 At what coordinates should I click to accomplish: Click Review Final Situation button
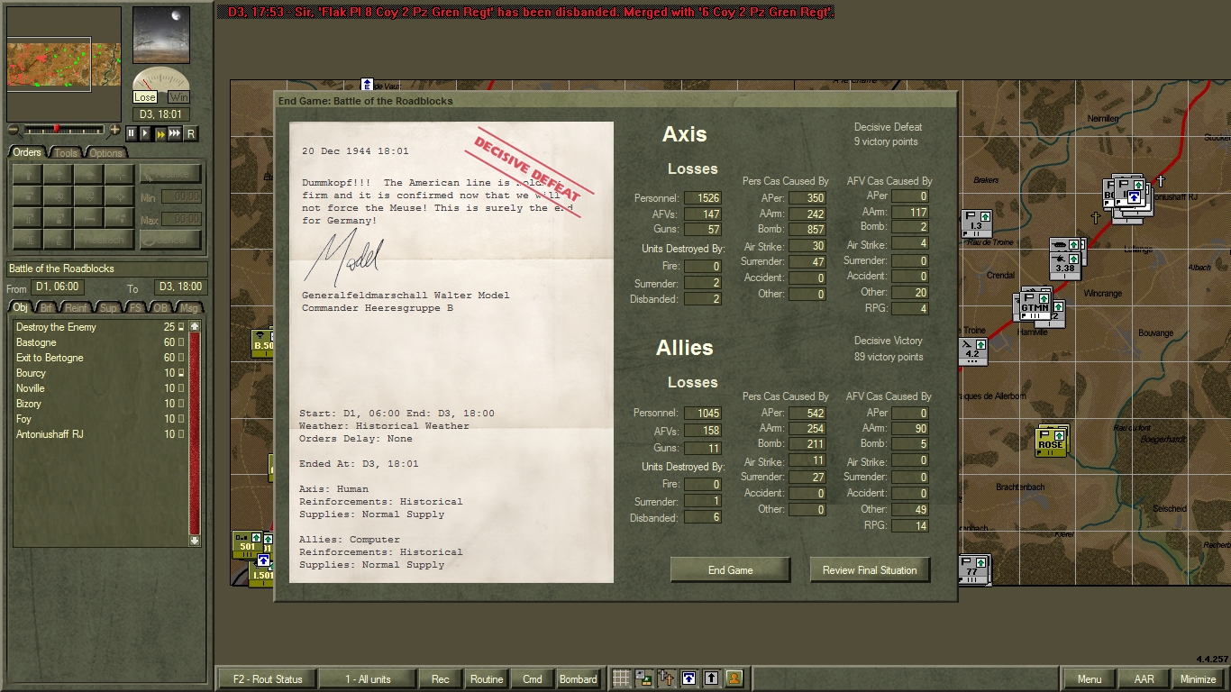(x=870, y=570)
